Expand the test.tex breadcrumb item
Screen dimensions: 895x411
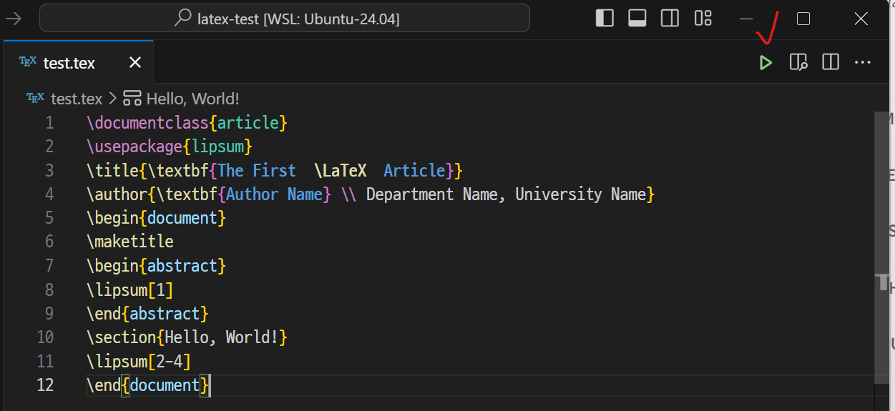77,99
